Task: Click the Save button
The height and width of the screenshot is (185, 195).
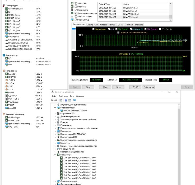Action: point(118,87)
